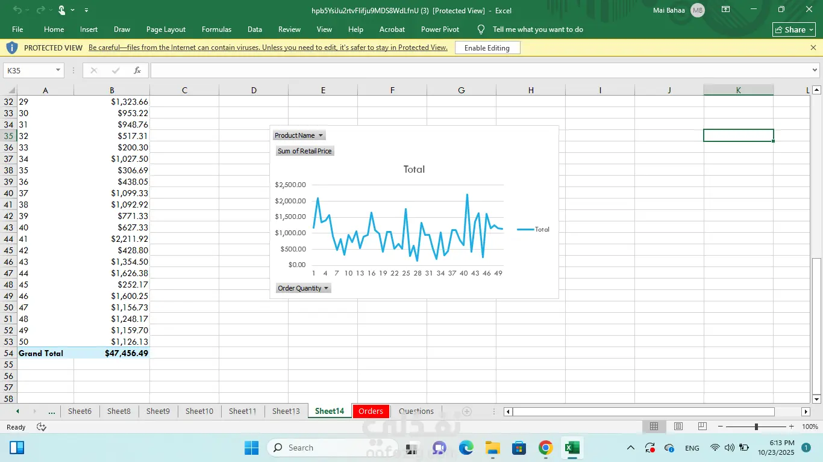
Task: Click the Tell me lightbulb icon
Action: [x=481, y=29]
